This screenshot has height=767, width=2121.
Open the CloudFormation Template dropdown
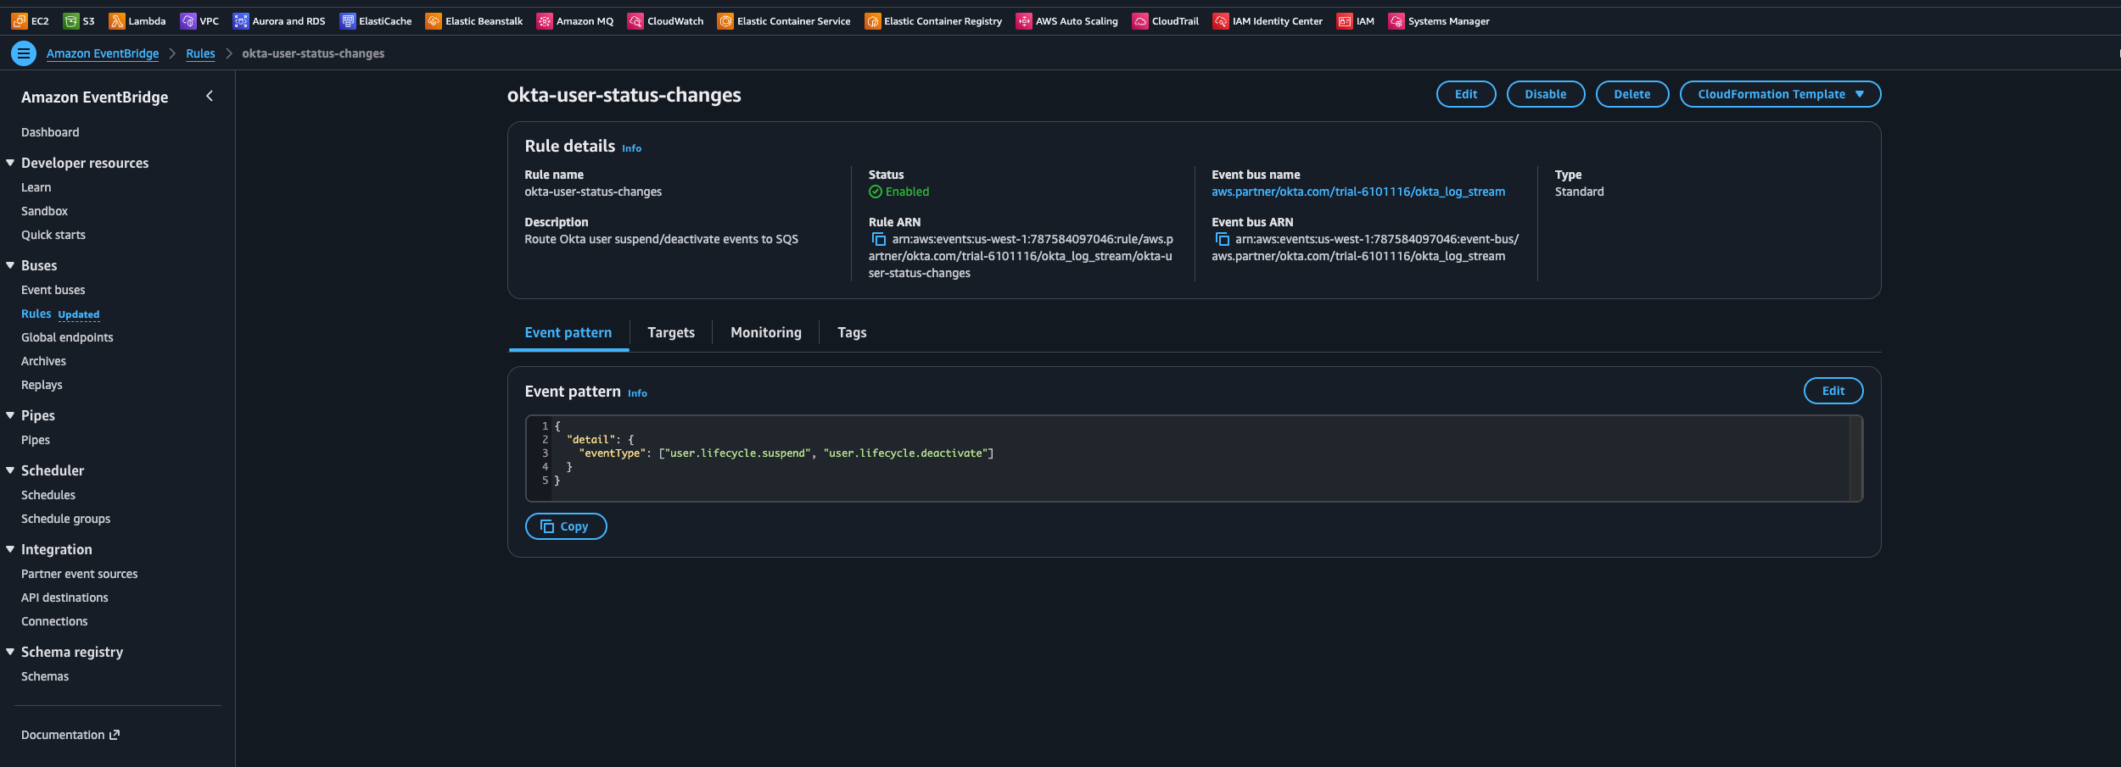point(1779,93)
